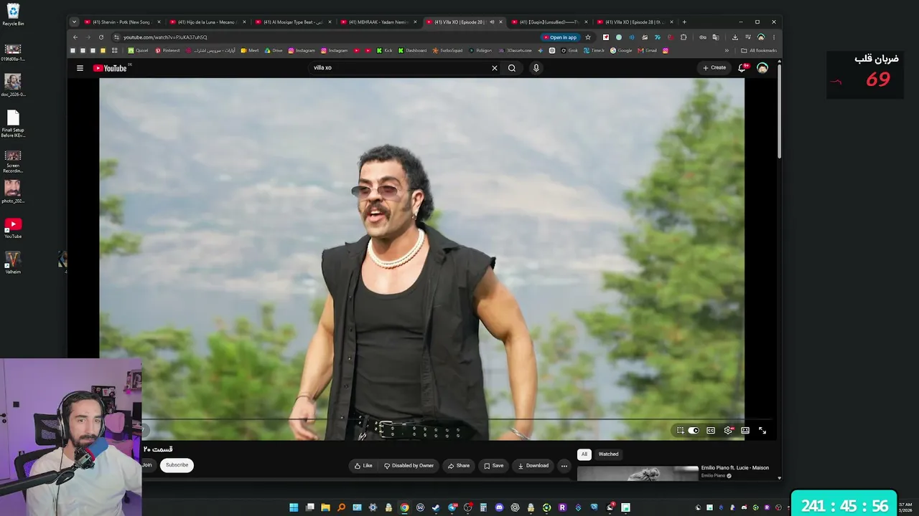Screen dimensions: 919x516
Task: Save the video to a playlist
Action: [493, 466]
